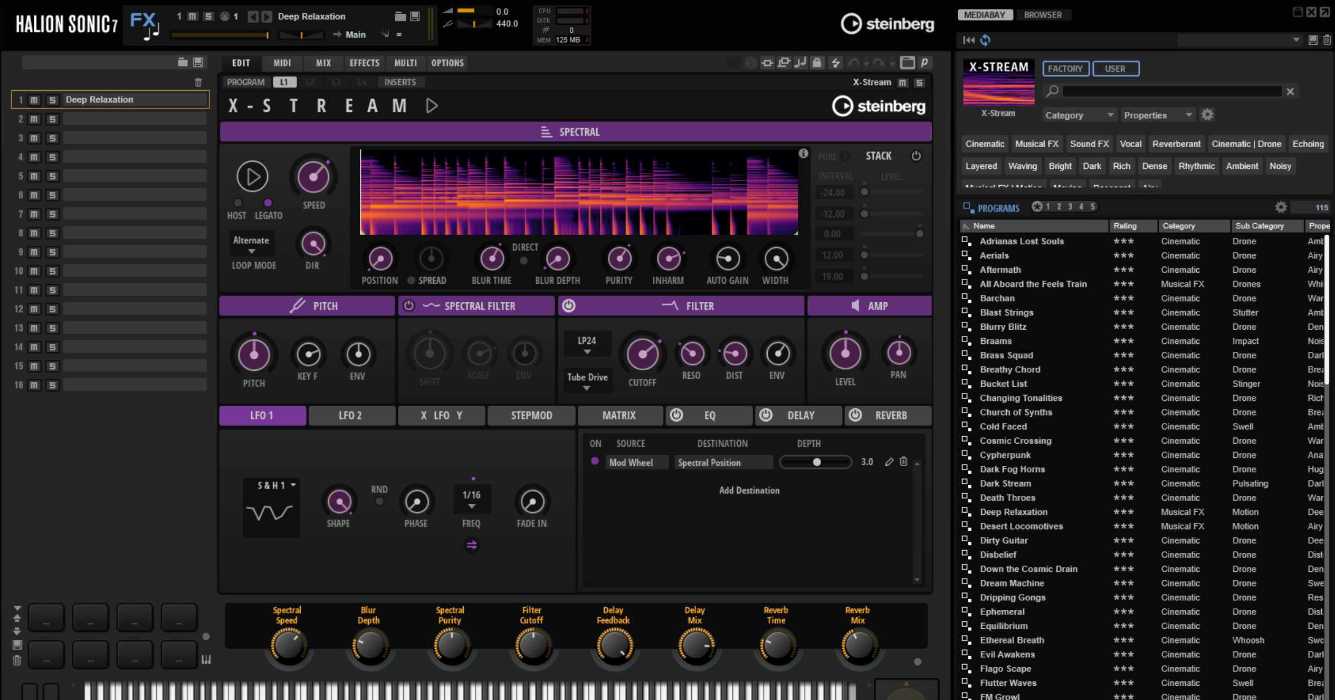This screenshot has width=1335, height=700.
Task: Click Add Destination in modulation matrix
Action: [749, 490]
